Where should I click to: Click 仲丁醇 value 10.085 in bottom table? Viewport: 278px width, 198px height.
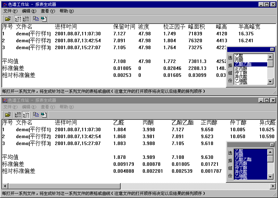pos(238,130)
